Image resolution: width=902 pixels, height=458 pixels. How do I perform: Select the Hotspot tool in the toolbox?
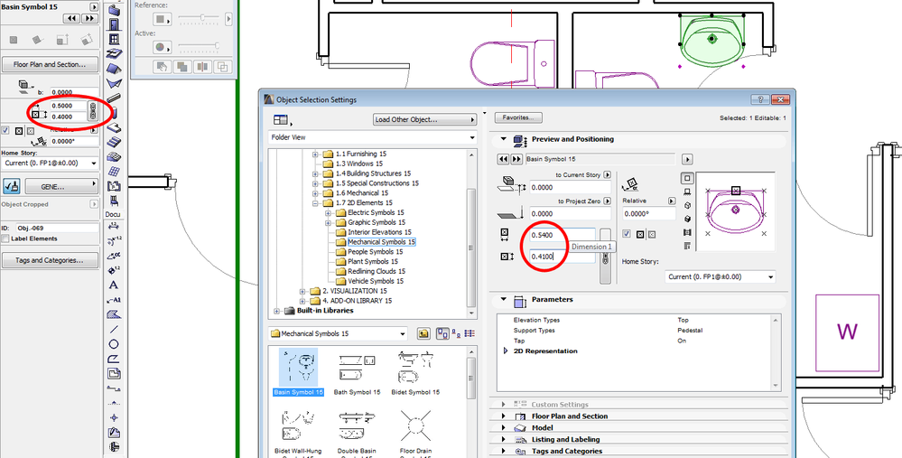pos(114,417)
